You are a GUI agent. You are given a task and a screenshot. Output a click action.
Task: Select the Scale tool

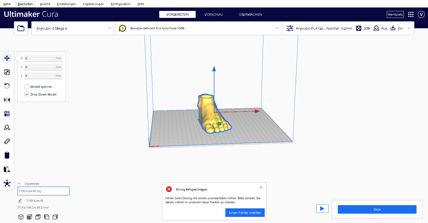pyautogui.click(x=7, y=72)
